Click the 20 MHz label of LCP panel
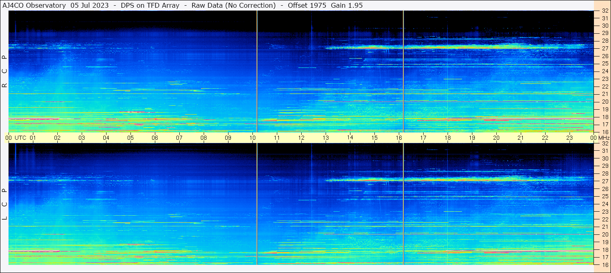 tap(604, 234)
